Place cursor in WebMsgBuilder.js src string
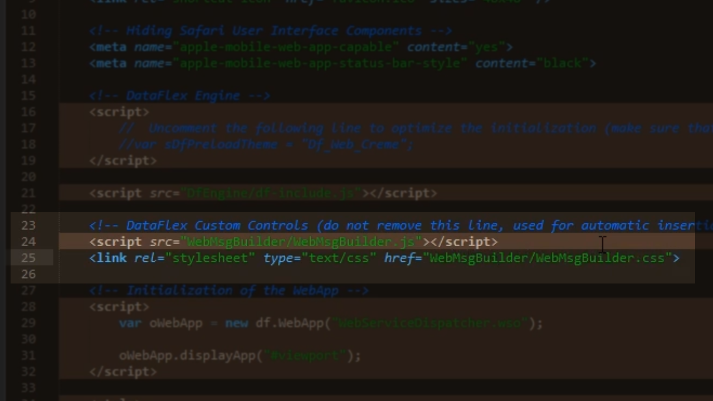Viewport: 713px width, 401px height. pyautogui.click(x=301, y=242)
